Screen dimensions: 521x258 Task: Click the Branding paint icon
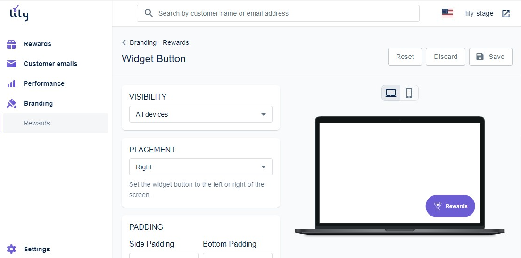[x=12, y=103]
